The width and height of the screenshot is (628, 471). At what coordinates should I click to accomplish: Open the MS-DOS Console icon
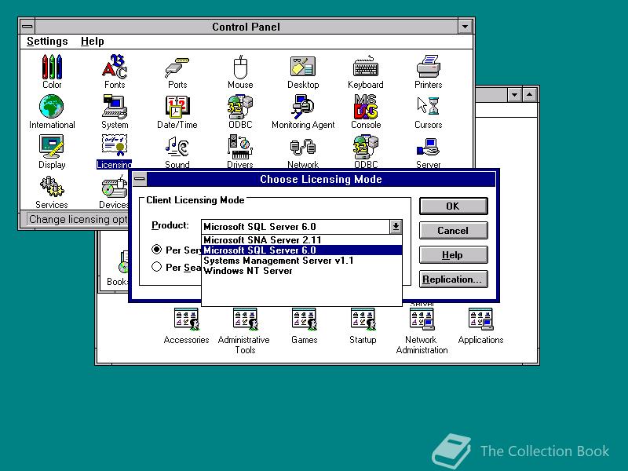click(366, 111)
